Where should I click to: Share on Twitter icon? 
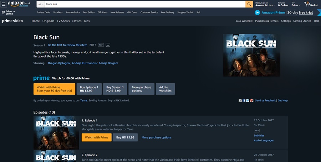coord(248,100)
